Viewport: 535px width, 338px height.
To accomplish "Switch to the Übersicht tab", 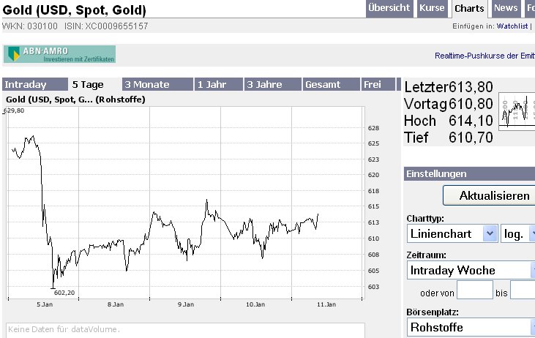I will (389, 8).
